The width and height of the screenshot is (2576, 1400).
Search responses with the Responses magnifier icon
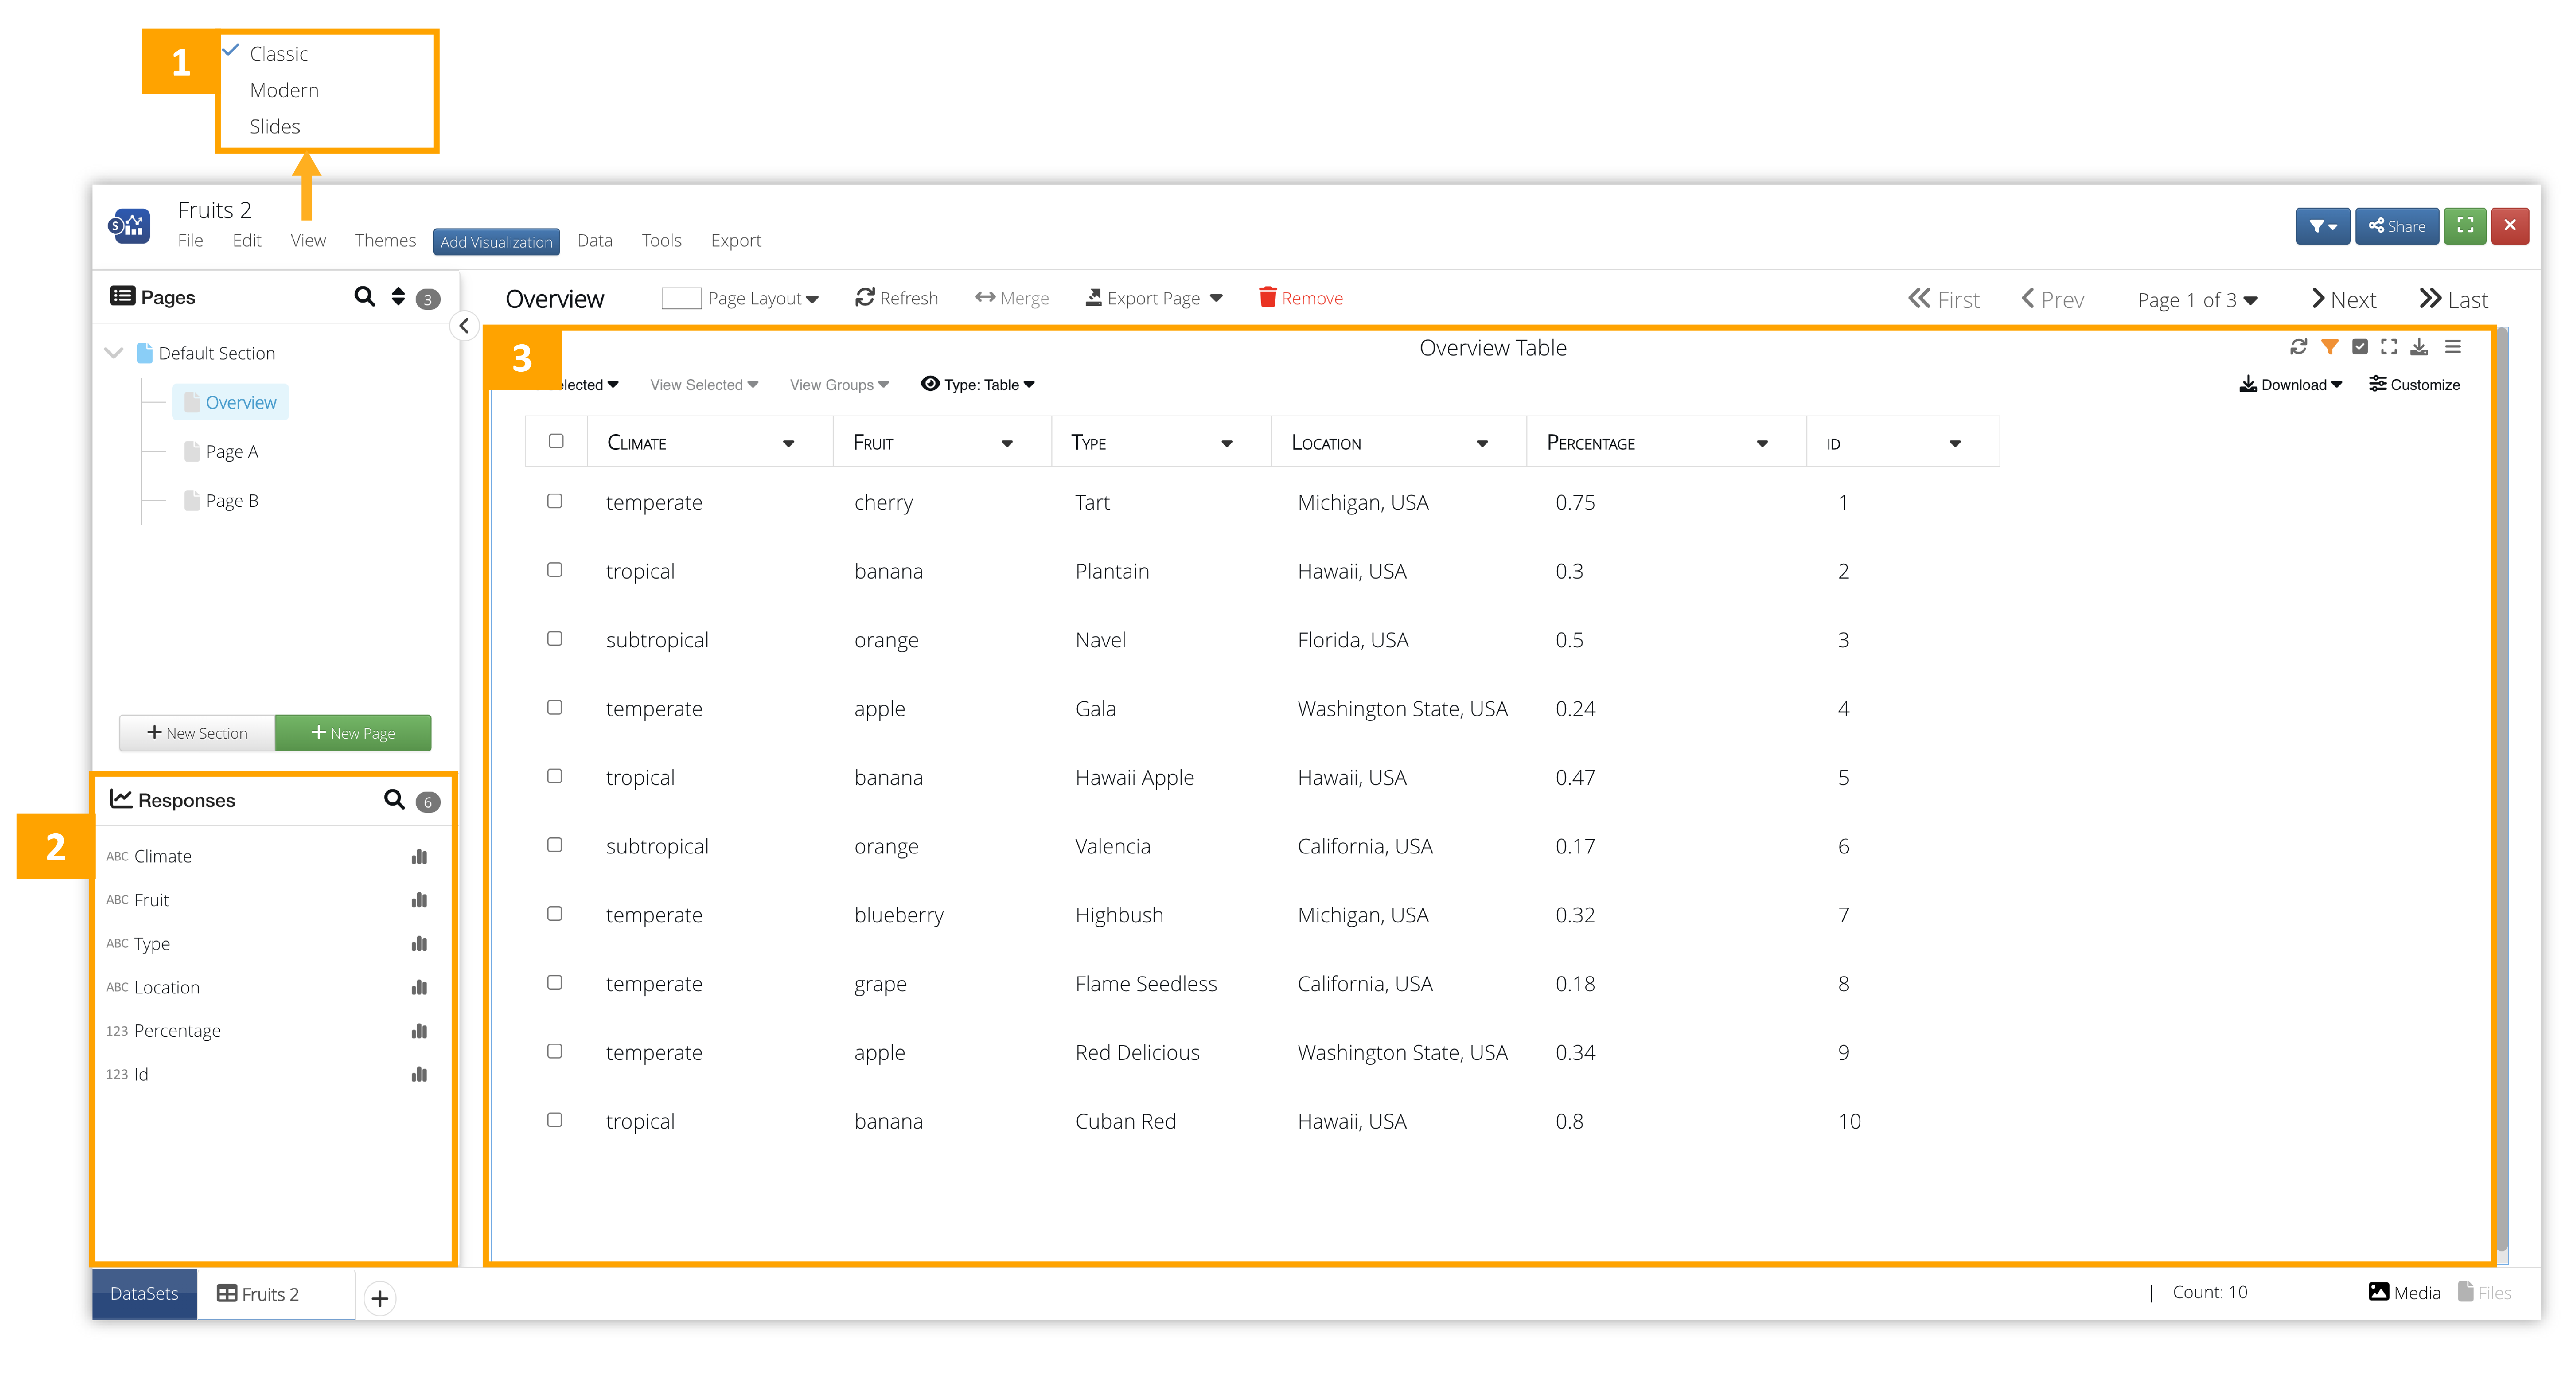tap(394, 800)
